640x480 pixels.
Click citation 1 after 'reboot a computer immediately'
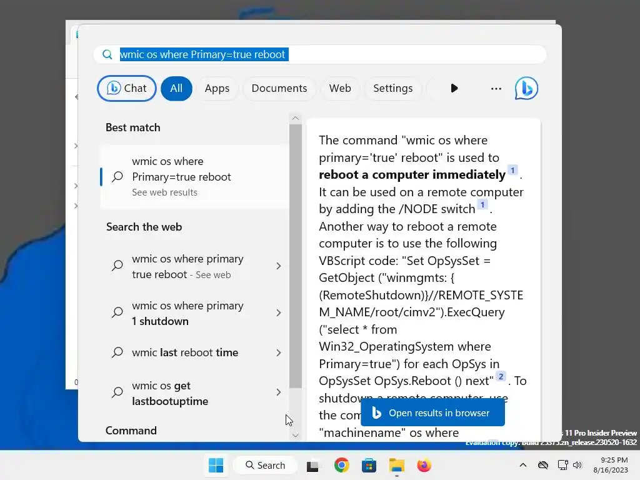[x=512, y=170]
